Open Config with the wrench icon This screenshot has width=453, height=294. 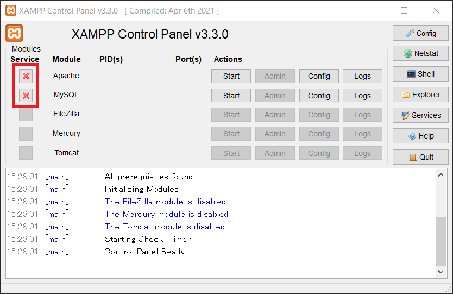(420, 33)
